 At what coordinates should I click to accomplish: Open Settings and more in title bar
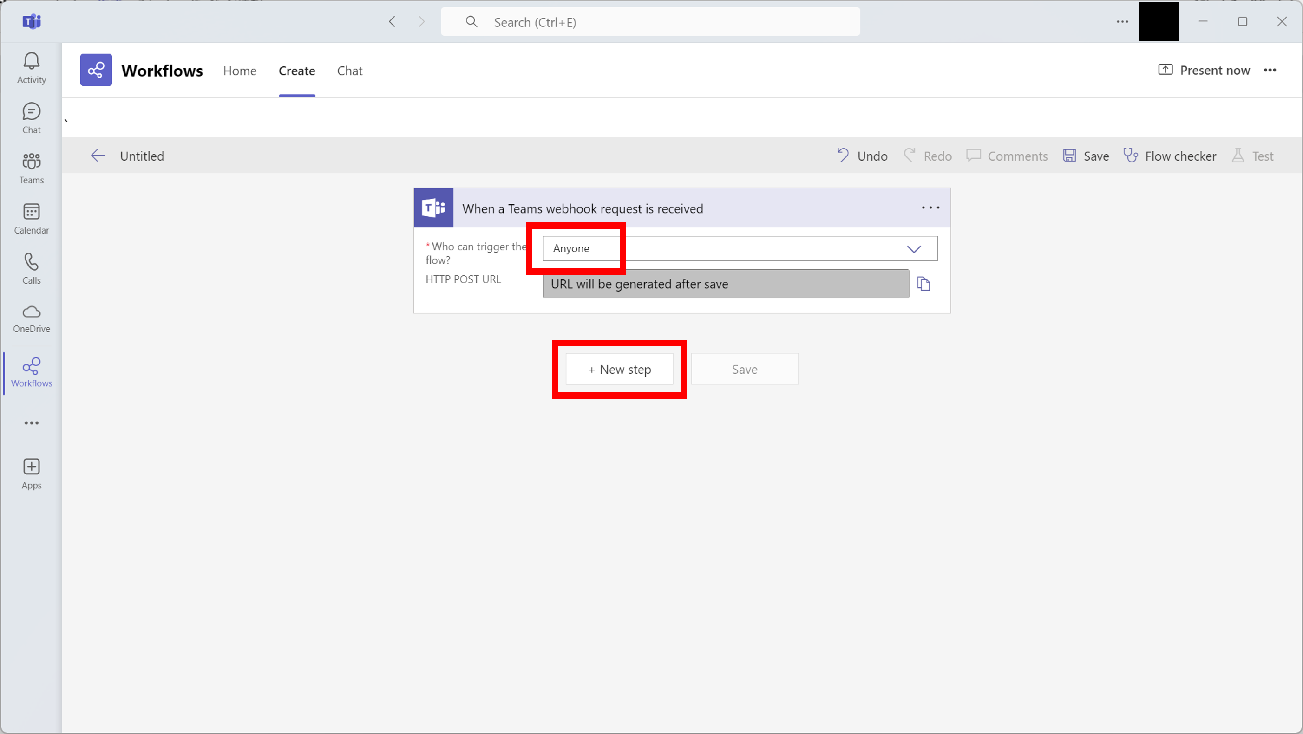pyautogui.click(x=1122, y=22)
